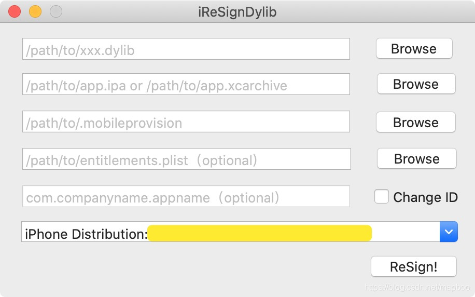Open the iPhone Distribution combo box

(x=240, y=232)
